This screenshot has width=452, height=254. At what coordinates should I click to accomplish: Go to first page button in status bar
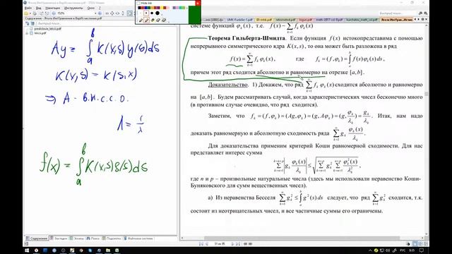pyautogui.click(x=201, y=244)
